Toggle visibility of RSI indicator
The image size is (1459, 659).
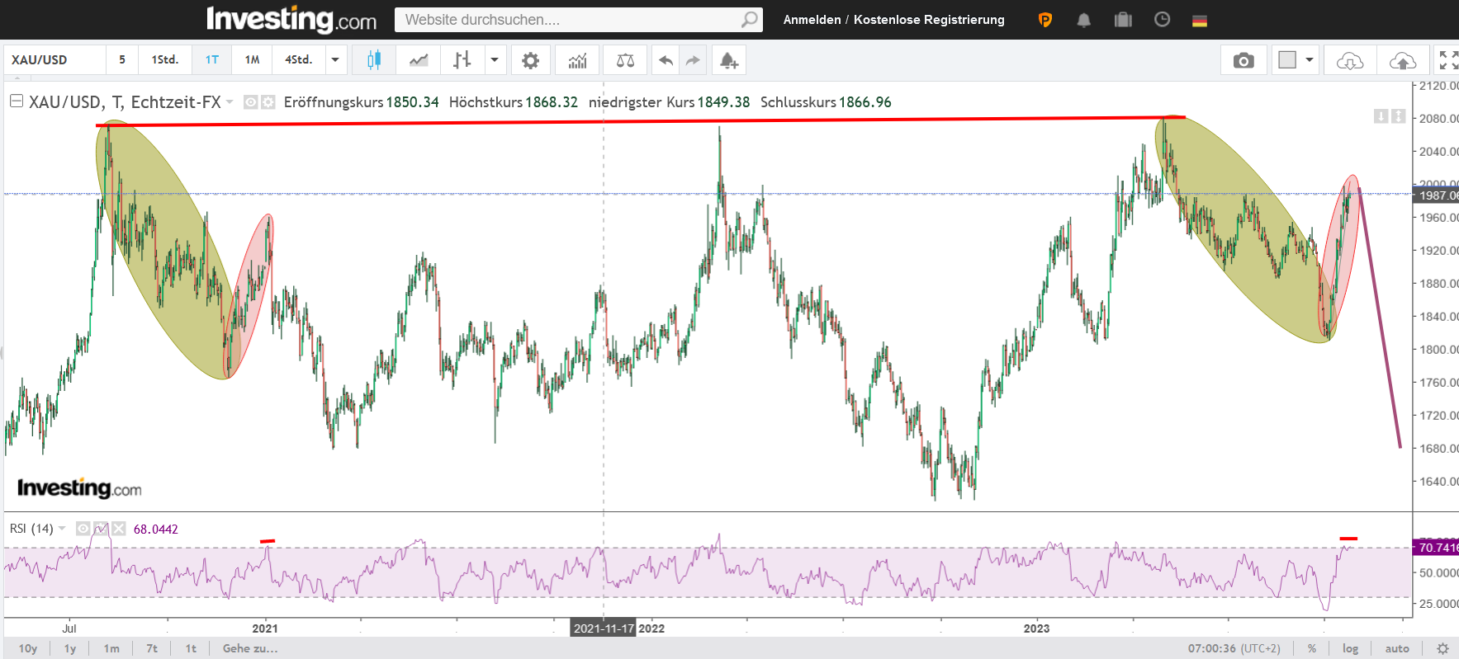click(x=83, y=529)
